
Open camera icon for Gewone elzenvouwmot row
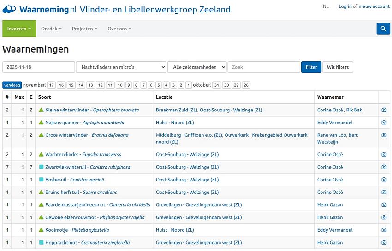point(384,217)
